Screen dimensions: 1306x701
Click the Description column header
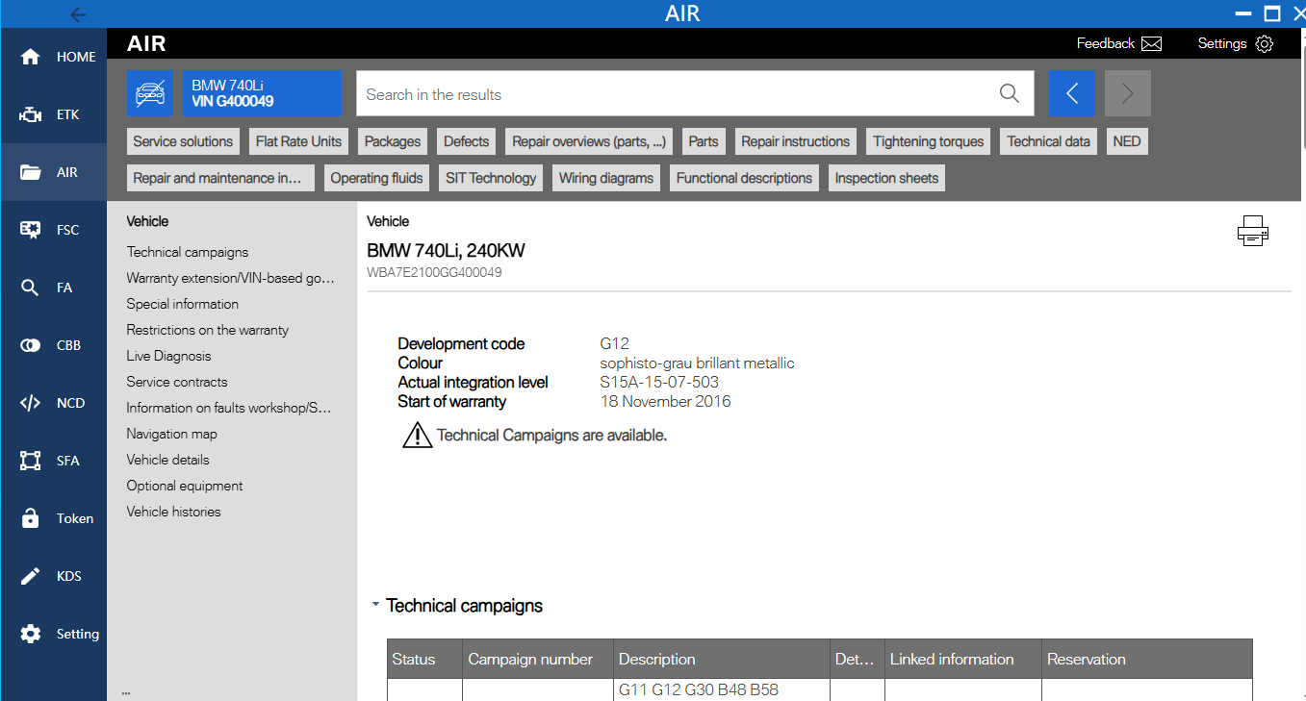click(x=721, y=659)
